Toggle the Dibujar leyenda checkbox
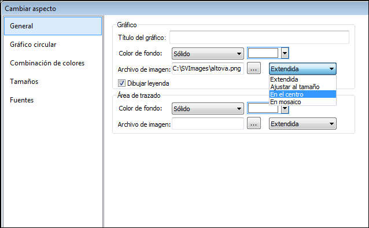Viewport: 369px width, 228px height. (121, 83)
